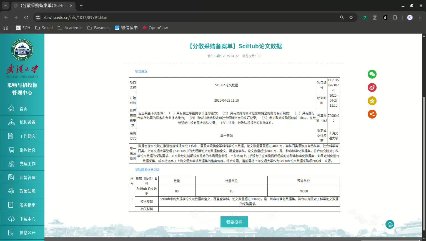Open a new browser tab
426x241 pixels.
(x=81, y=6)
